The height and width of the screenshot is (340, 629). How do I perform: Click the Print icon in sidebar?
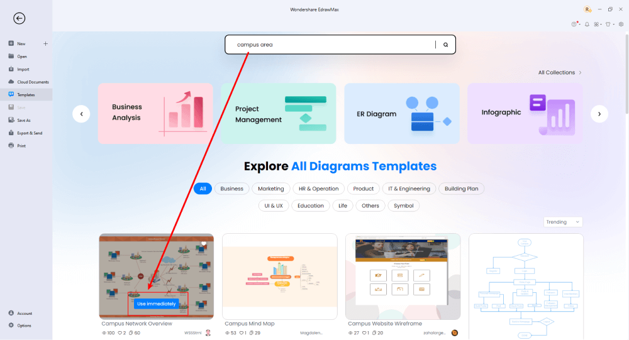11,146
